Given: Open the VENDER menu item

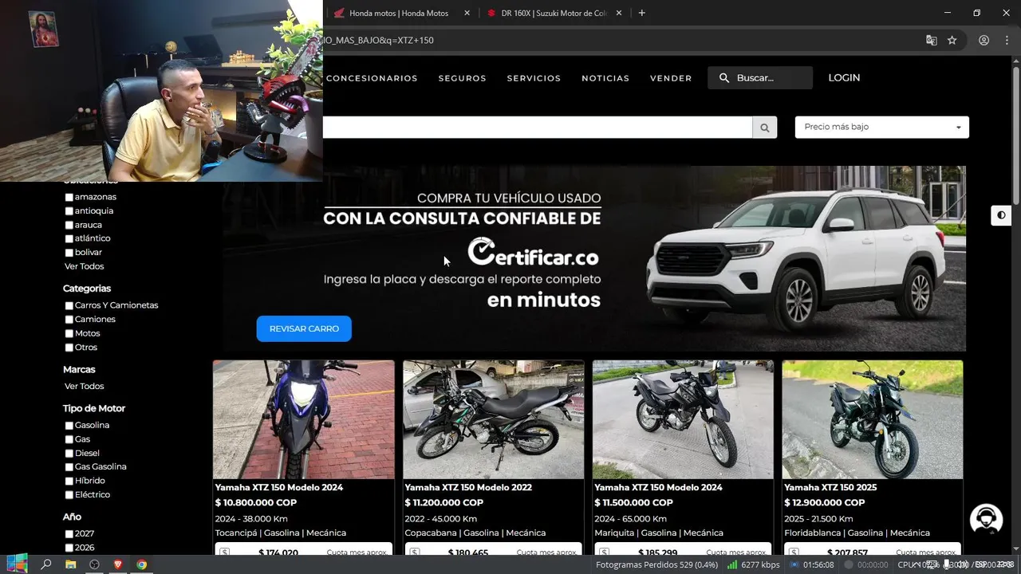Looking at the screenshot, I should (x=671, y=78).
